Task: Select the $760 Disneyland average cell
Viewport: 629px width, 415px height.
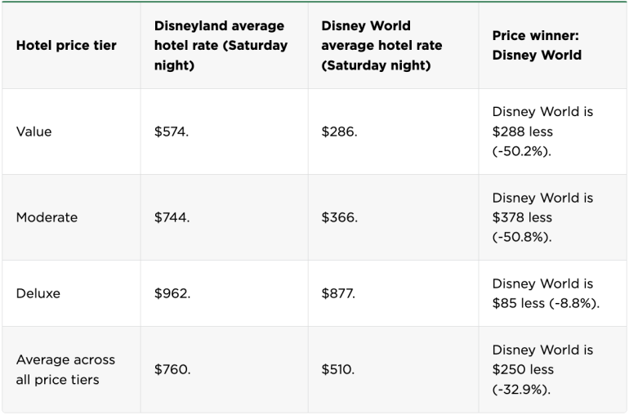Action: click(172, 369)
